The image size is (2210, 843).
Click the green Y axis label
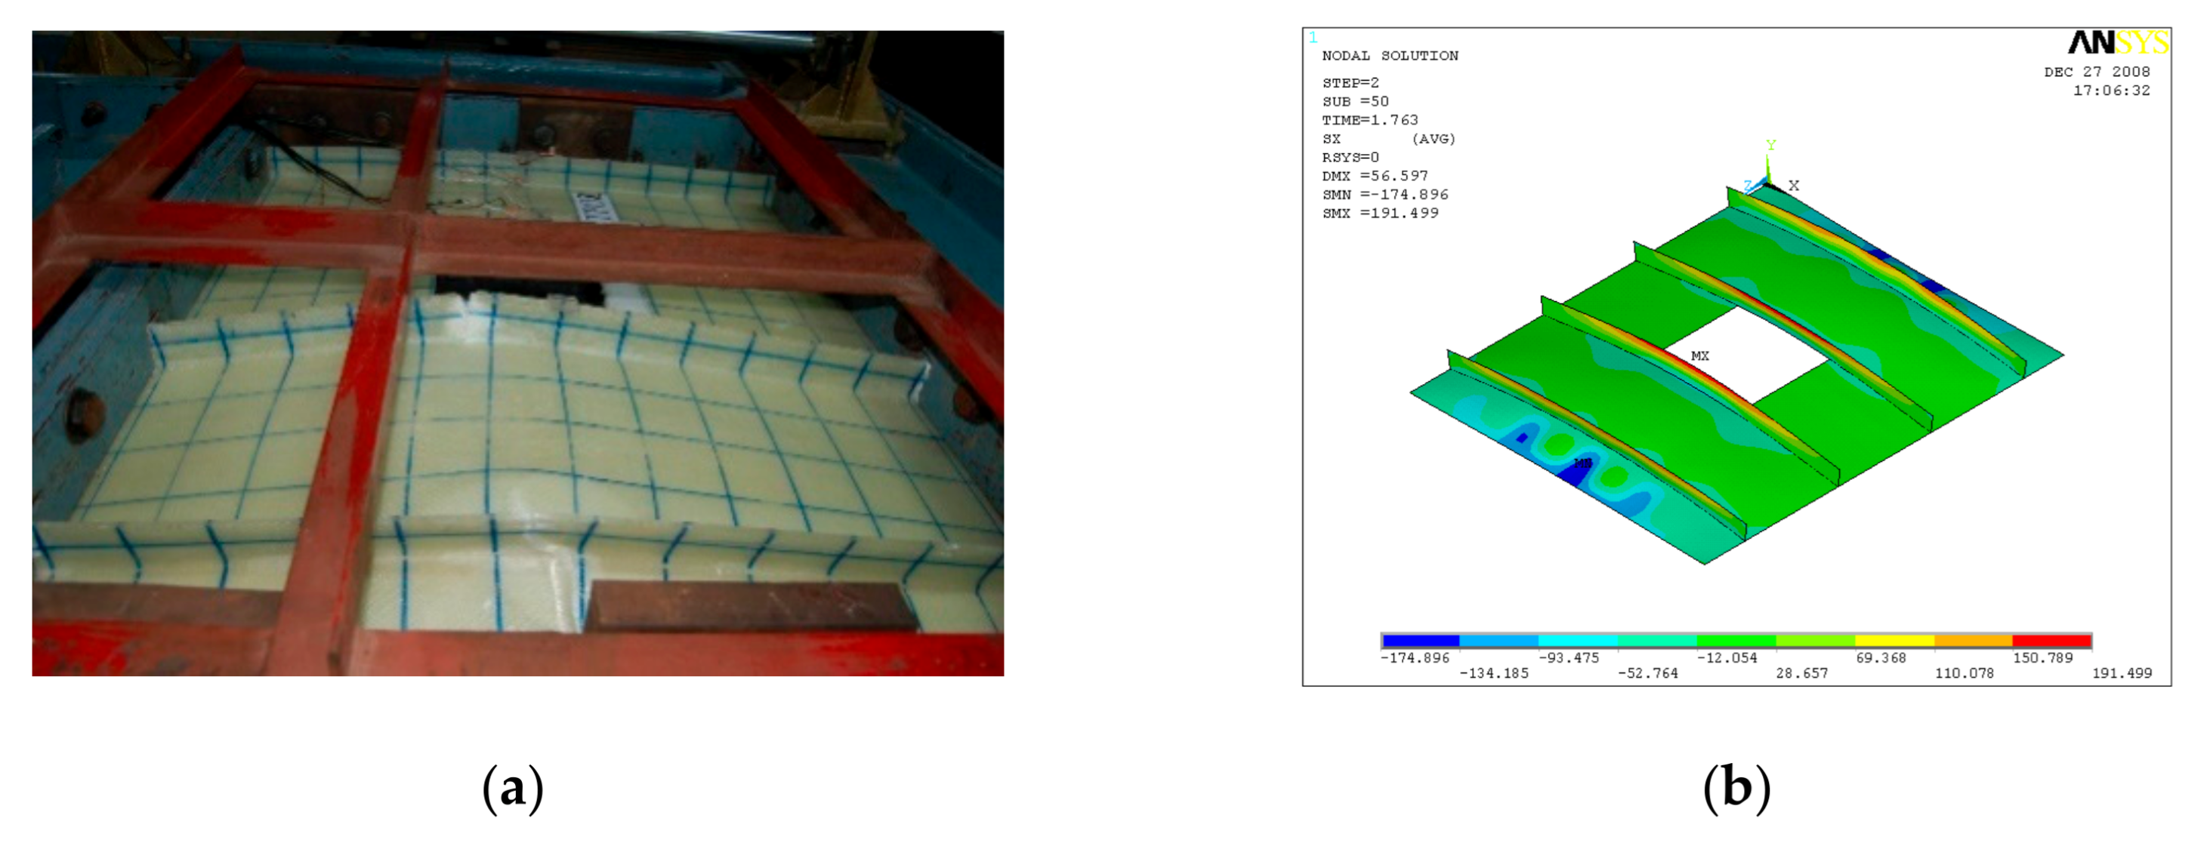[1770, 145]
